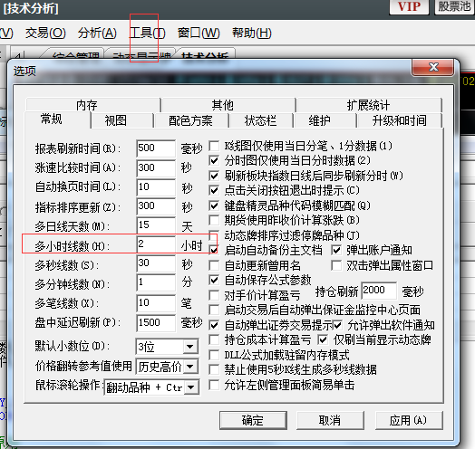The width and height of the screenshot is (475, 449).
Task: Uncheck 分时图仅使用当日分时数据
Action: tap(214, 160)
